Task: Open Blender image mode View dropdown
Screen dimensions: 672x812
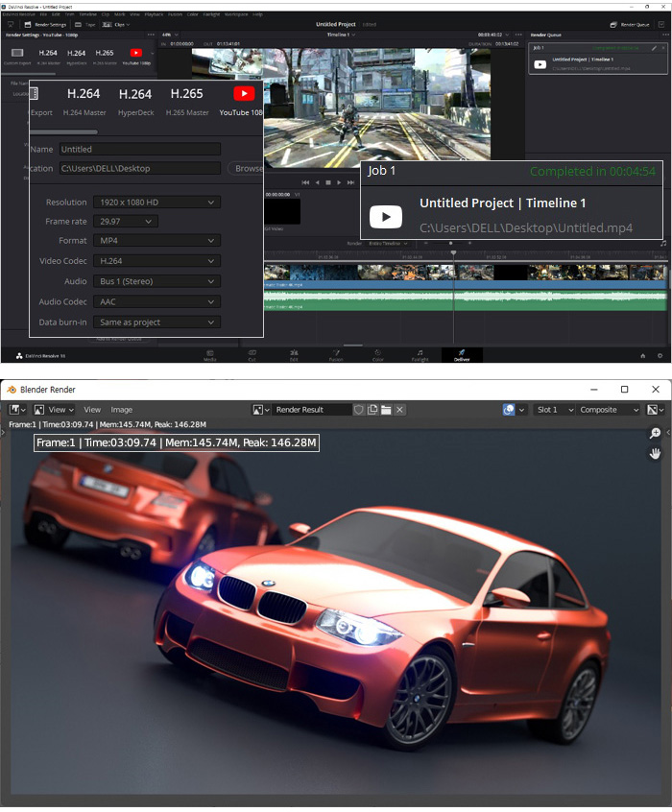Action: 54,410
